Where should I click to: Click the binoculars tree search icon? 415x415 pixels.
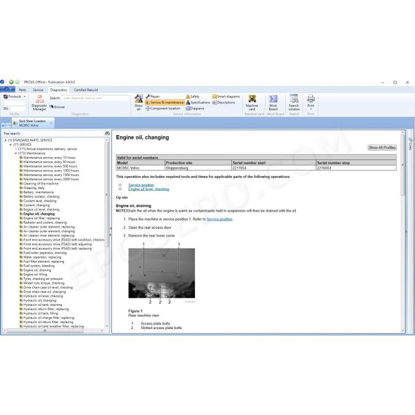click(107, 133)
